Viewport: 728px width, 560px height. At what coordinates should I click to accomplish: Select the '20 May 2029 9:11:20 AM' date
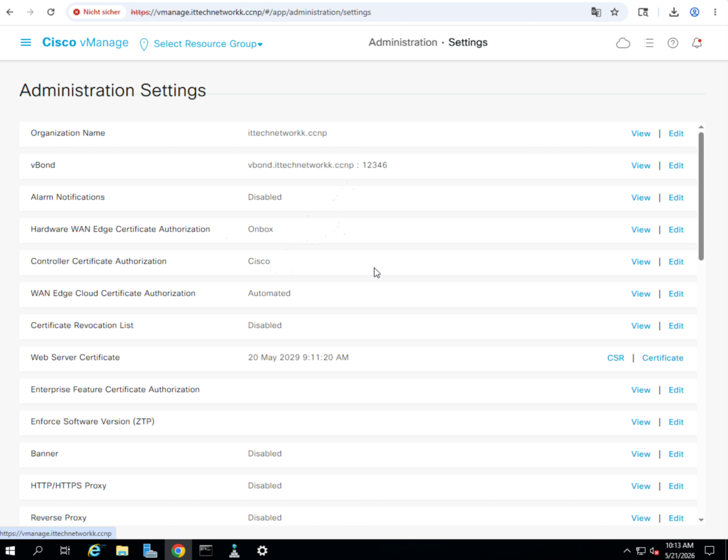point(298,358)
